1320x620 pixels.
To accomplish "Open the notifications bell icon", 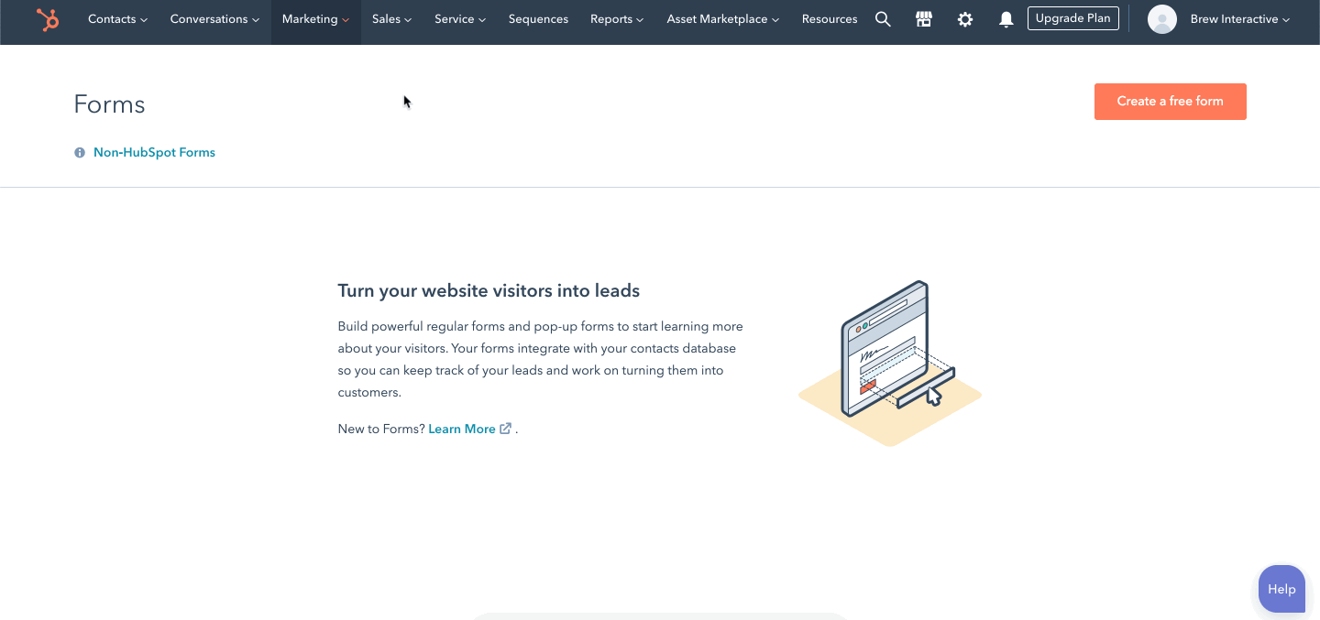I will click(1006, 19).
